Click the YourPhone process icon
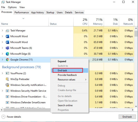Viewport: 138px width, 122px height. click(7, 73)
